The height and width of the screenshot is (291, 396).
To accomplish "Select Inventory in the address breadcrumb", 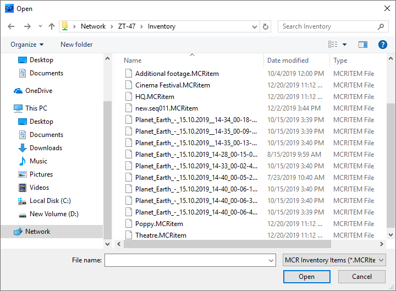I will tap(162, 26).
